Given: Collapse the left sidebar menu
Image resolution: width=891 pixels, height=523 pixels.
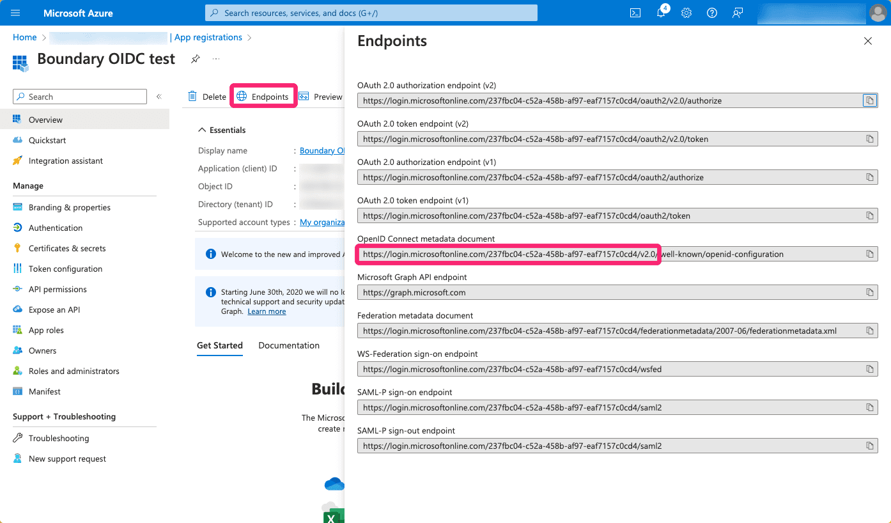Looking at the screenshot, I should click(x=159, y=97).
